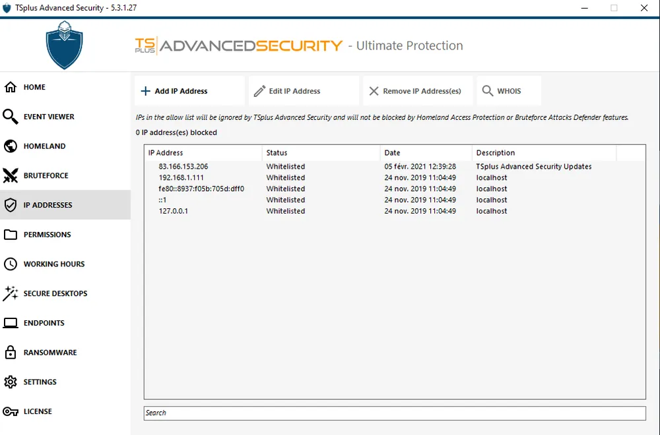
Task: Click the plus icon on Add IP Address
Action: point(145,91)
